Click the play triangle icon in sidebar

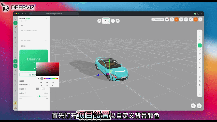tap(15, 47)
